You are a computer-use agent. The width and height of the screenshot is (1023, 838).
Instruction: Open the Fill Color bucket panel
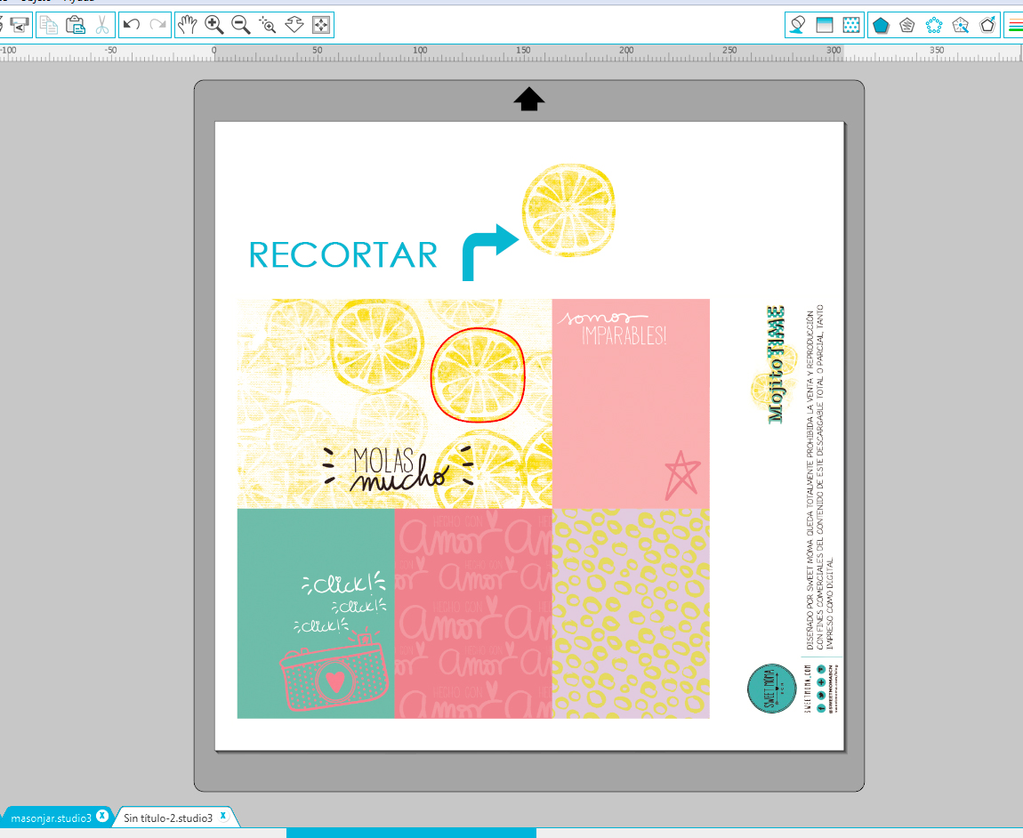(797, 26)
